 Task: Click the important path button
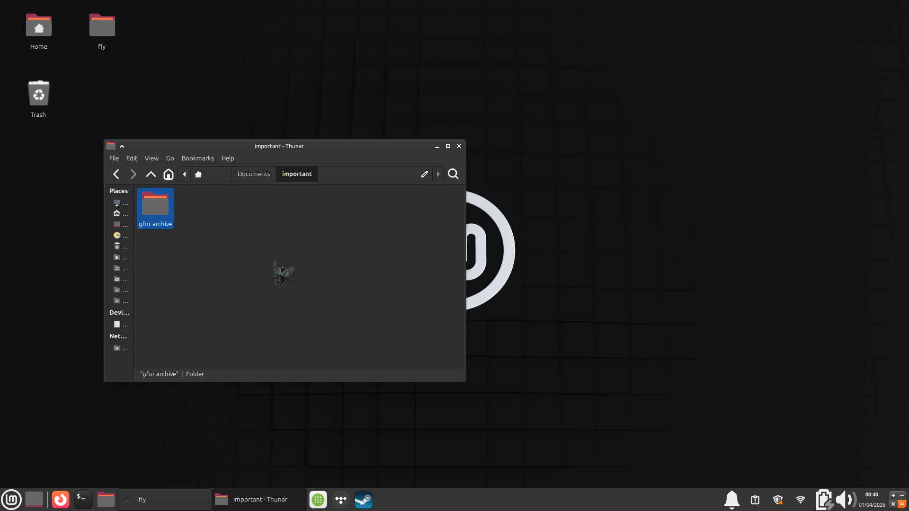click(x=297, y=174)
